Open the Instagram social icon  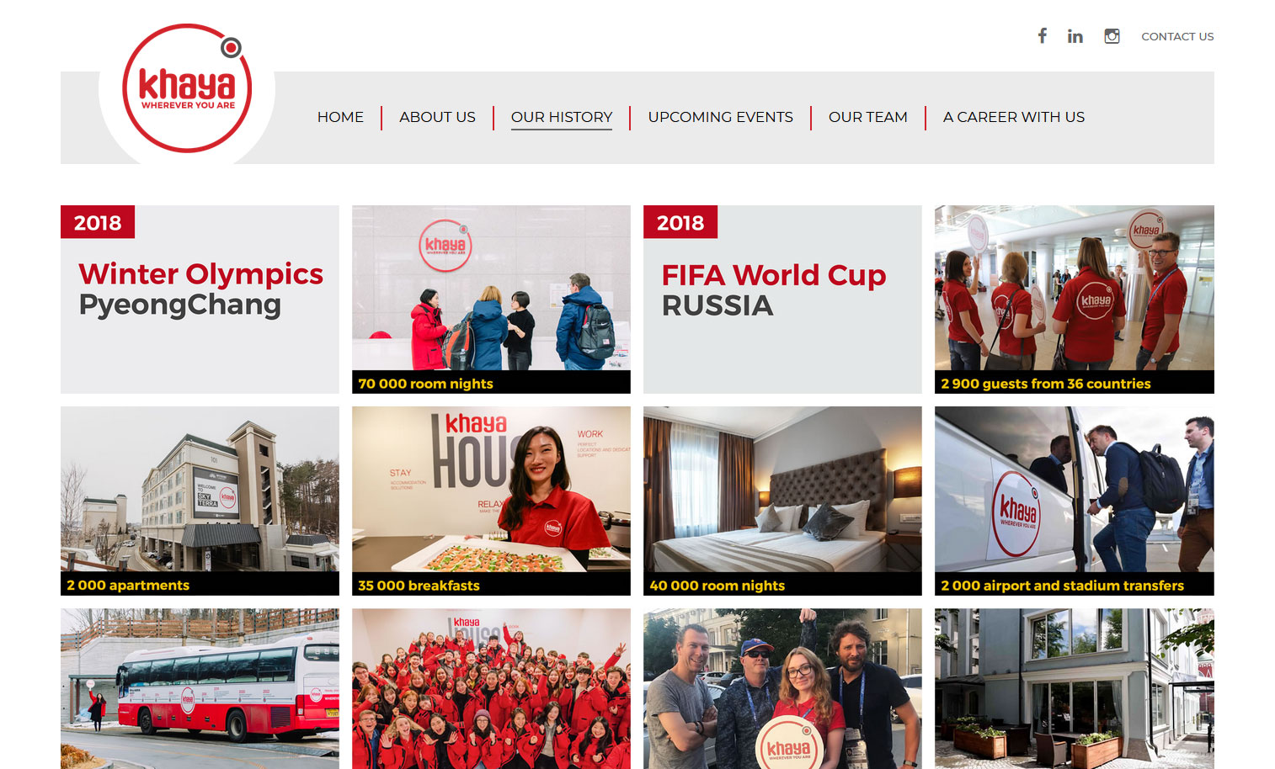pyautogui.click(x=1112, y=36)
